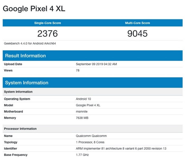The width and height of the screenshot is (185, 160).
Task: Click the Model label
Action: pyautogui.click(x=8, y=105)
